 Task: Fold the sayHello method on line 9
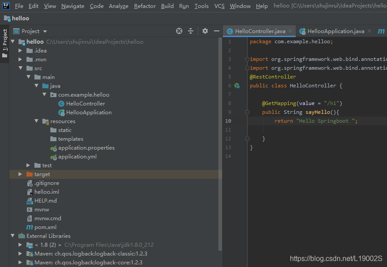[x=247, y=112]
